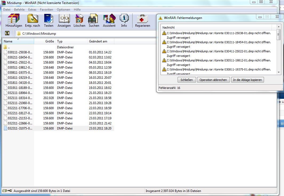Click warning icon of 030211-18454 error

(x=164, y=42)
